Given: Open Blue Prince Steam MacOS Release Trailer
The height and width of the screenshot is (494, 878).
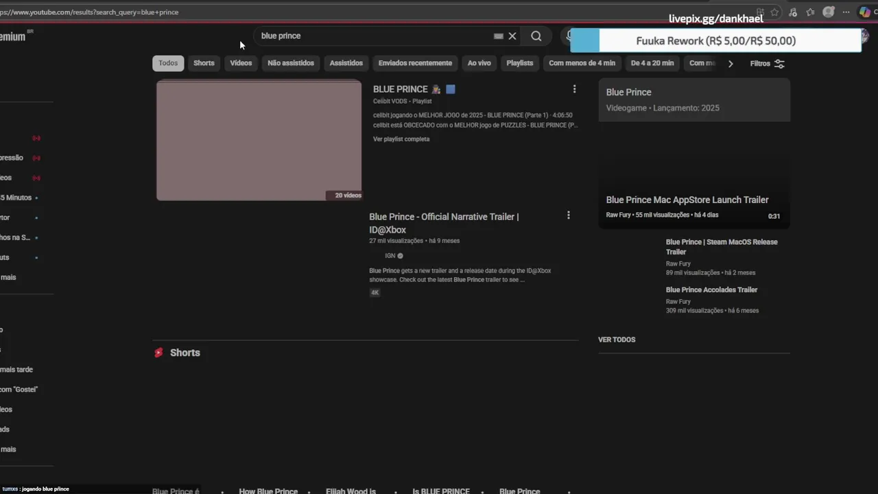Looking at the screenshot, I should coord(722,247).
